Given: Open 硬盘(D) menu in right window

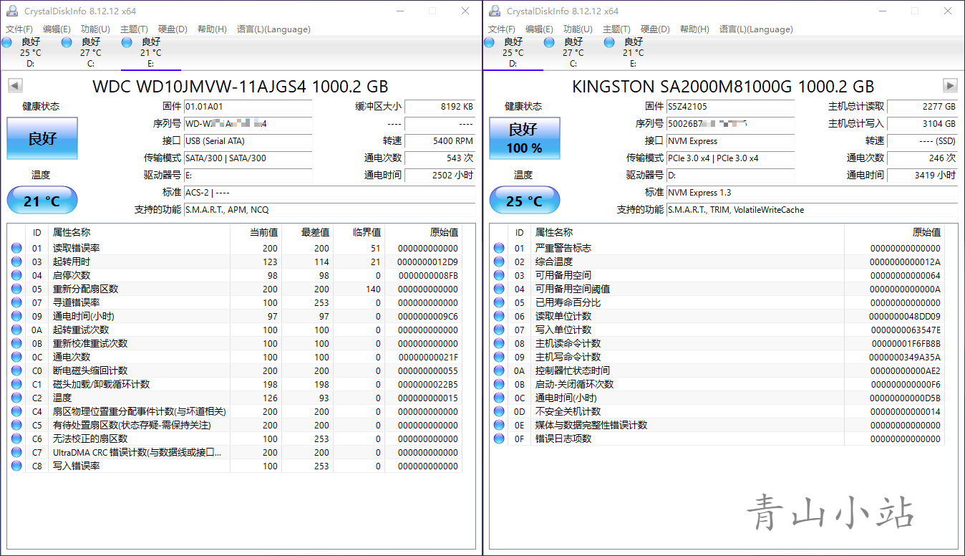Looking at the screenshot, I should [x=655, y=29].
